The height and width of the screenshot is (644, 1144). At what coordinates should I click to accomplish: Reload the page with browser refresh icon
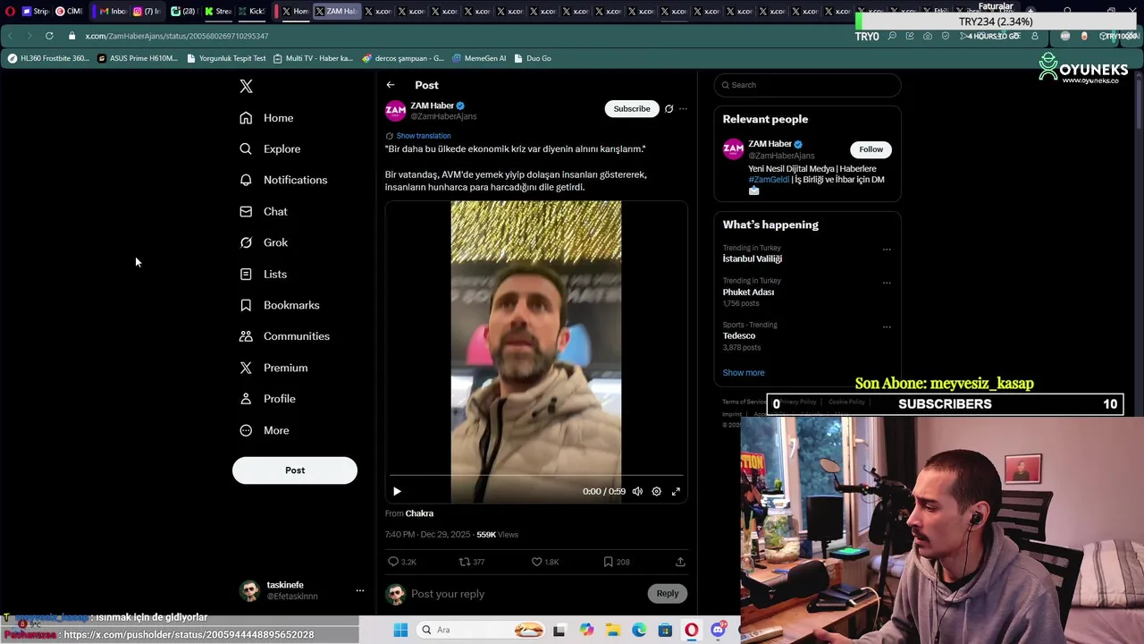click(49, 36)
